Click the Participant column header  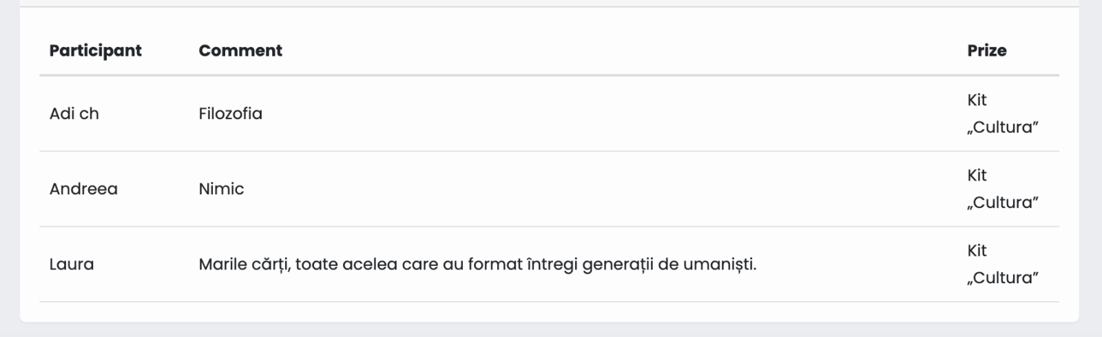tap(95, 51)
